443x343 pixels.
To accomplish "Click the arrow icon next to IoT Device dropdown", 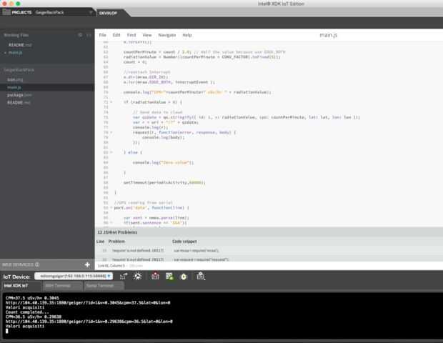I will [124, 277].
